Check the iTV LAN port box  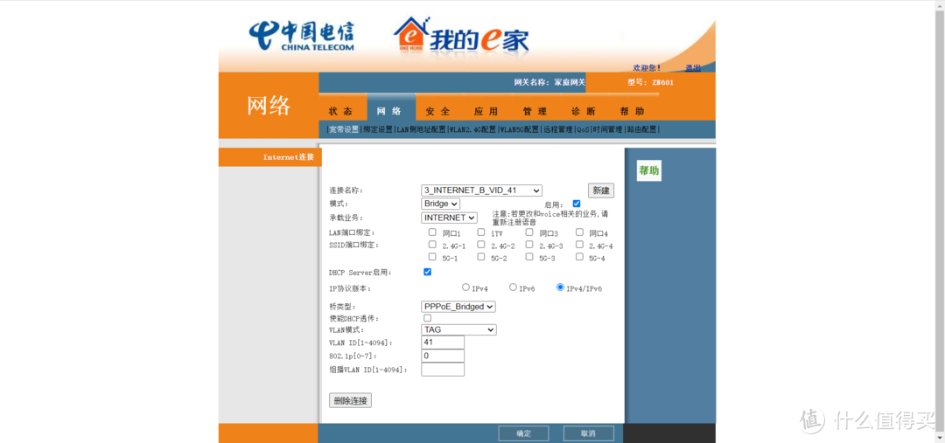click(x=481, y=232)
